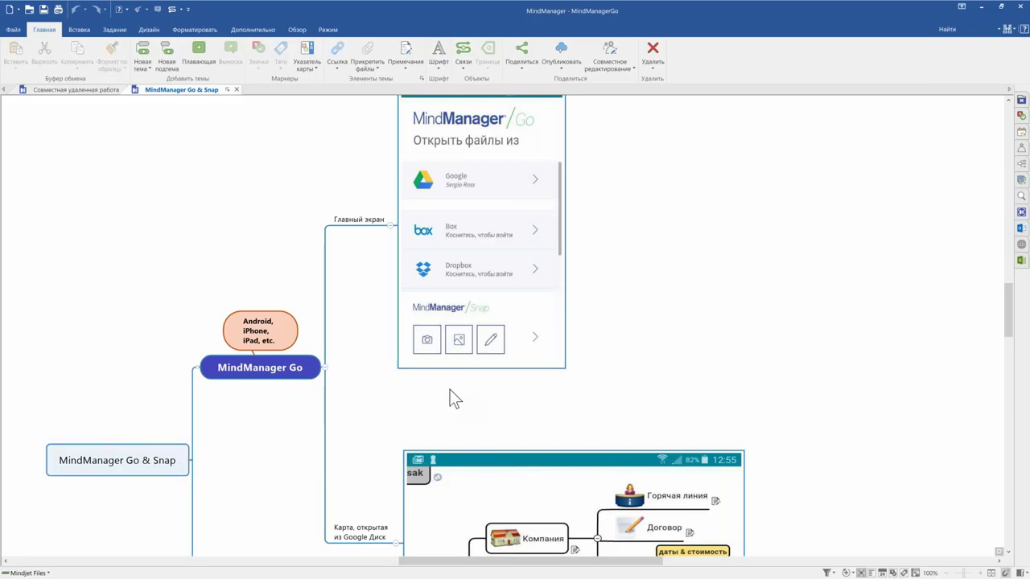Click the Связи relationships icon
This screenshot has width=1030, height=579.
pyautogui.click(x=463, y=48)
